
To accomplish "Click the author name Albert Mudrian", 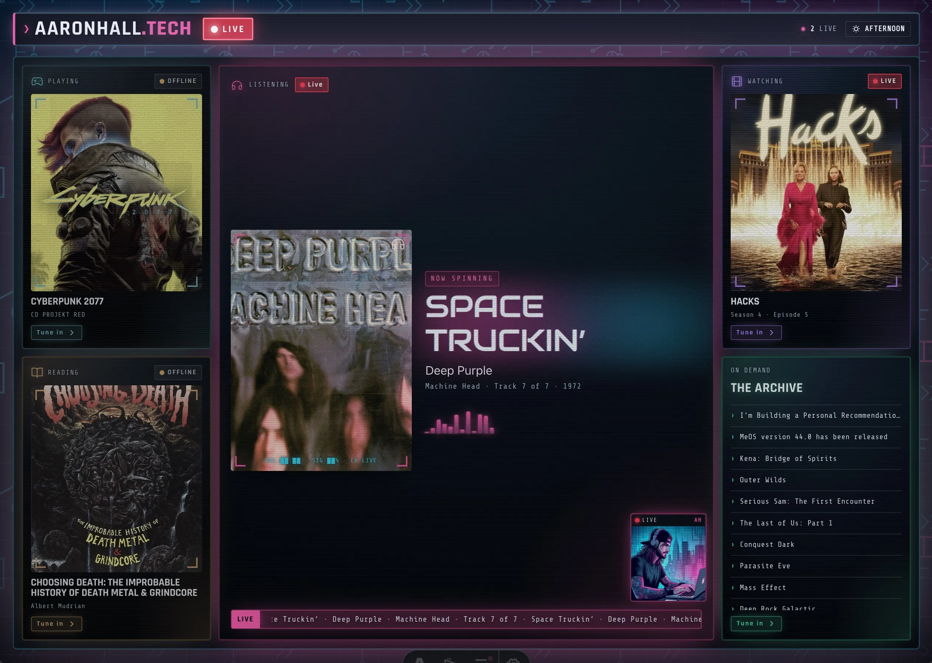I will (x=58, y=606).
